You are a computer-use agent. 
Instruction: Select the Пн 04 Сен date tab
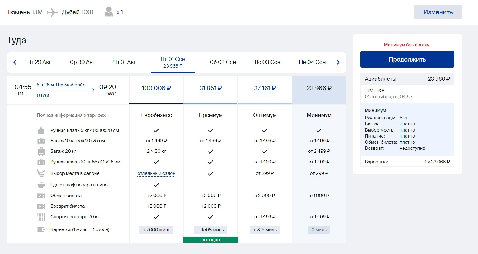click(312, 62)
